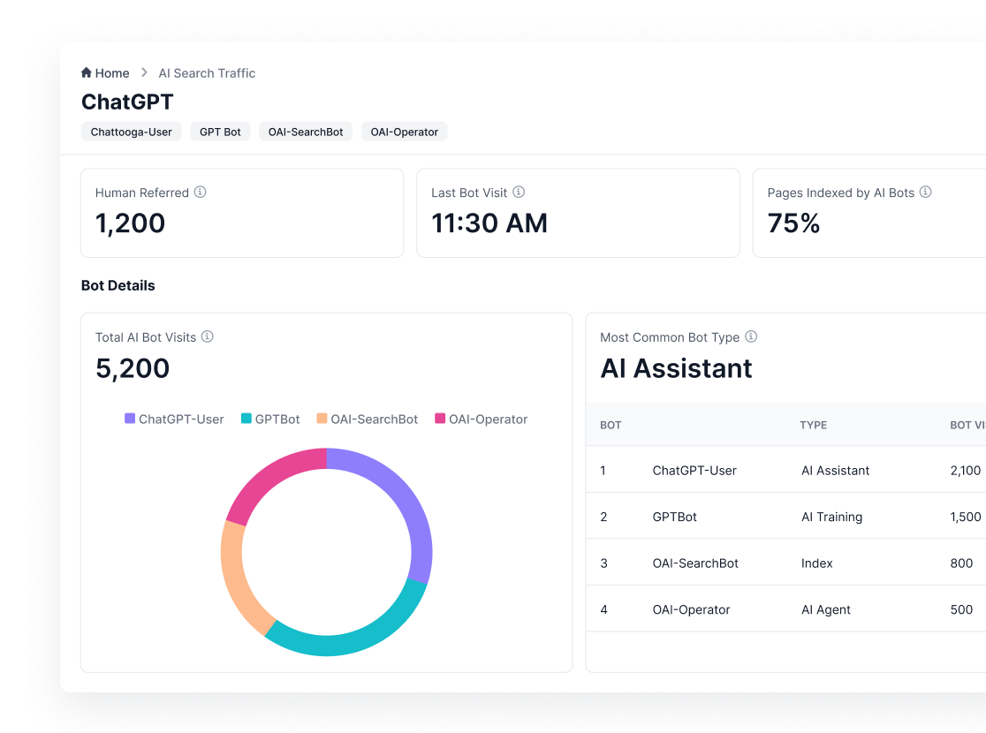The width and height of the screenshot is (986, 733).
Task: Click the breadcrumb chevron separator after Home
Action: click(144, 73)
